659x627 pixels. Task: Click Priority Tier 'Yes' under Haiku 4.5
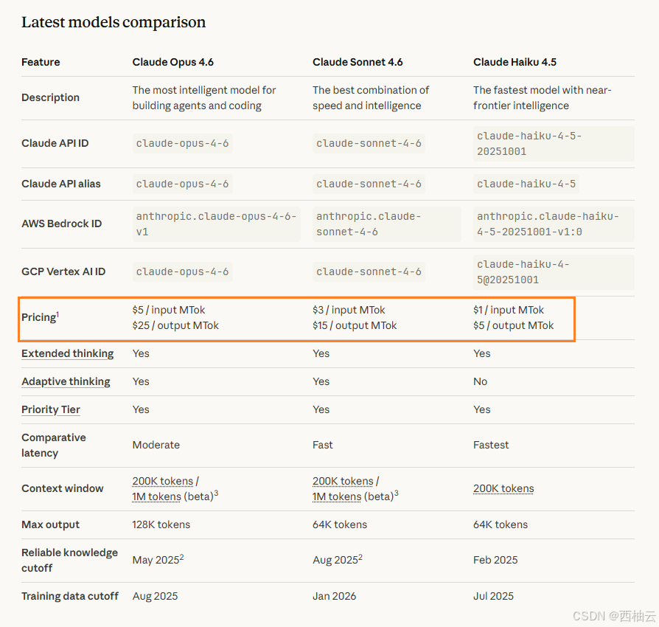click(x=481, y=409)
